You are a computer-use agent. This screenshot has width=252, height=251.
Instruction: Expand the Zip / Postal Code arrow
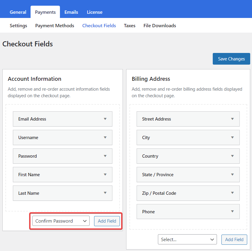[x=232, y=193]
